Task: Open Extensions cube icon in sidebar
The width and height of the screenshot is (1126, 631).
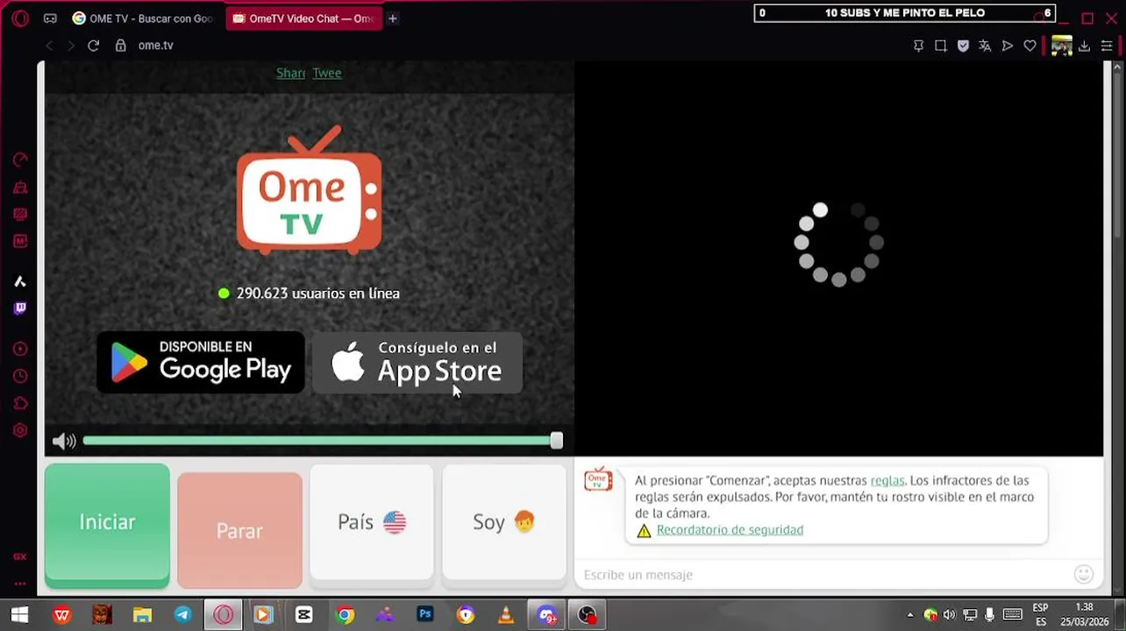Action: click(x=20, y=404)
